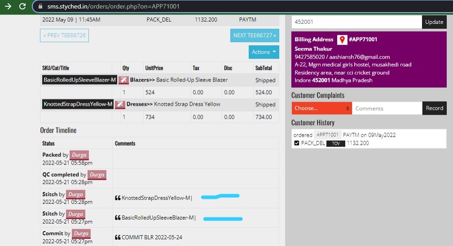Click BasicRolledUpSleeveBlazer-M| timeline comment
This screenshot has height=246, width=453.
click(x=158, y=218)
